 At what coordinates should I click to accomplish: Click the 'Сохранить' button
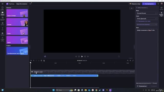pos(153,86)
